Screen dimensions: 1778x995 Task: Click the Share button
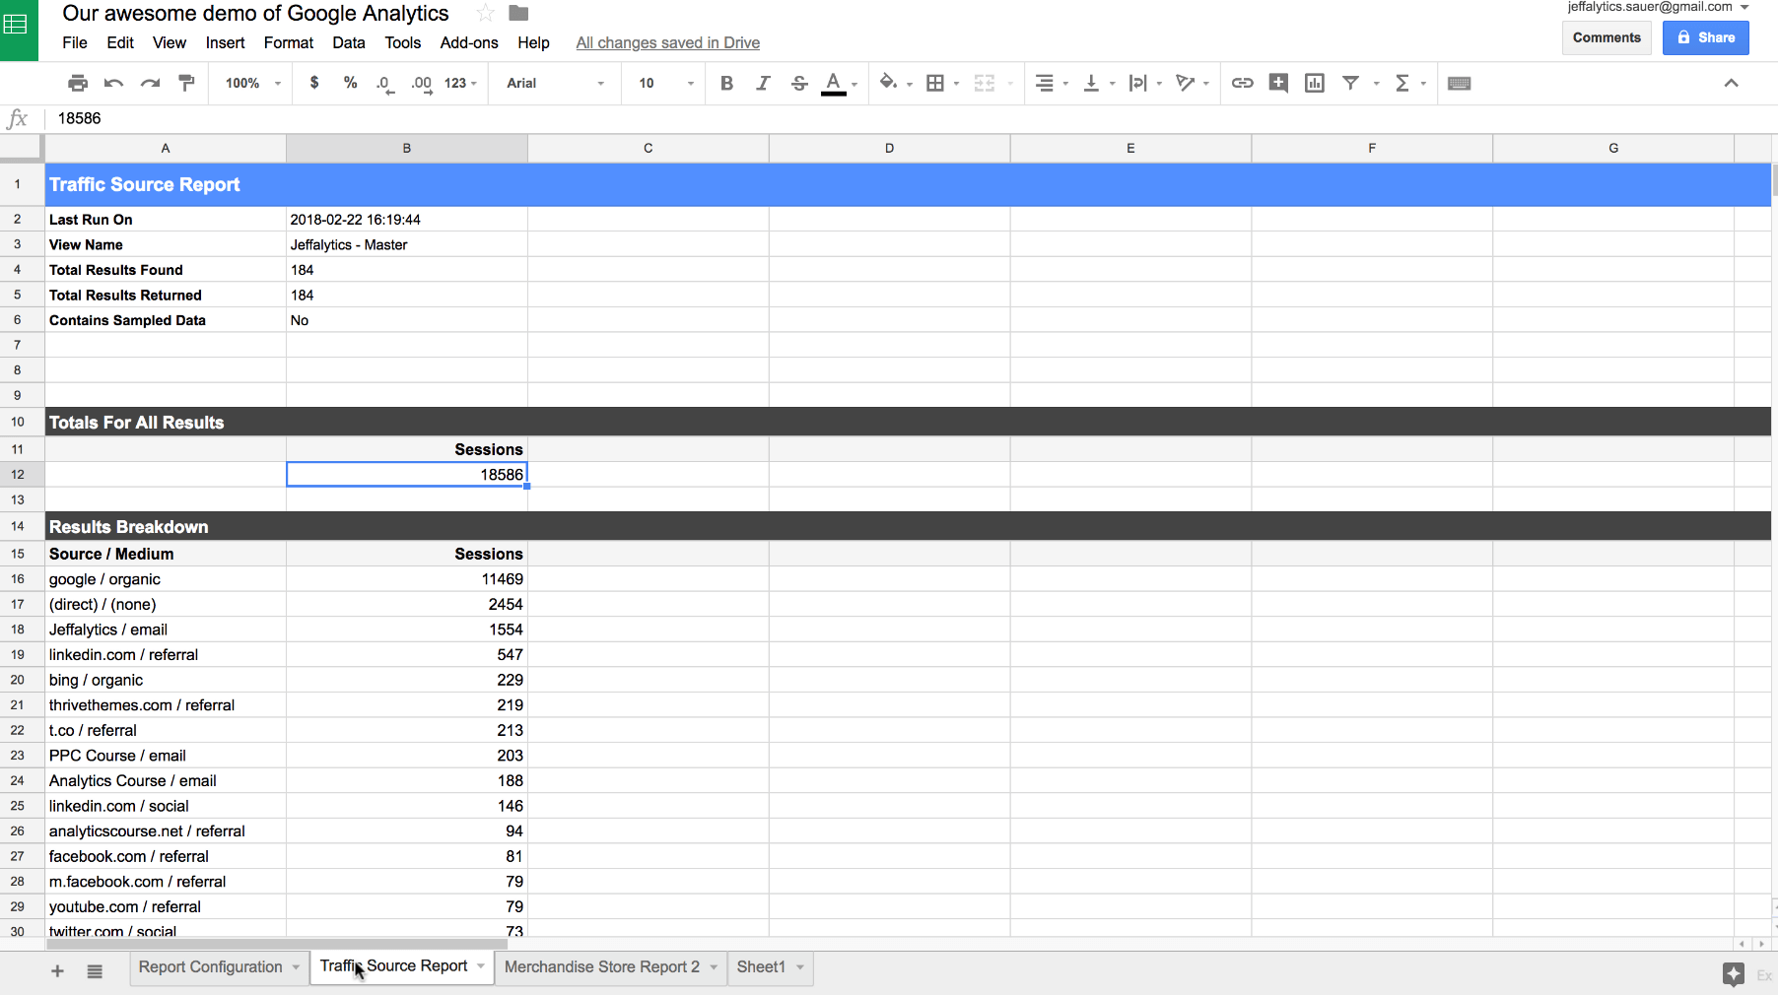1705,37
